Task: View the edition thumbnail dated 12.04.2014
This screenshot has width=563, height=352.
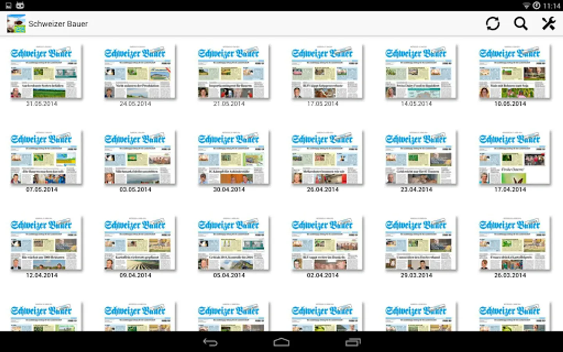Action: pyautogui.click(x=46, y=243)
